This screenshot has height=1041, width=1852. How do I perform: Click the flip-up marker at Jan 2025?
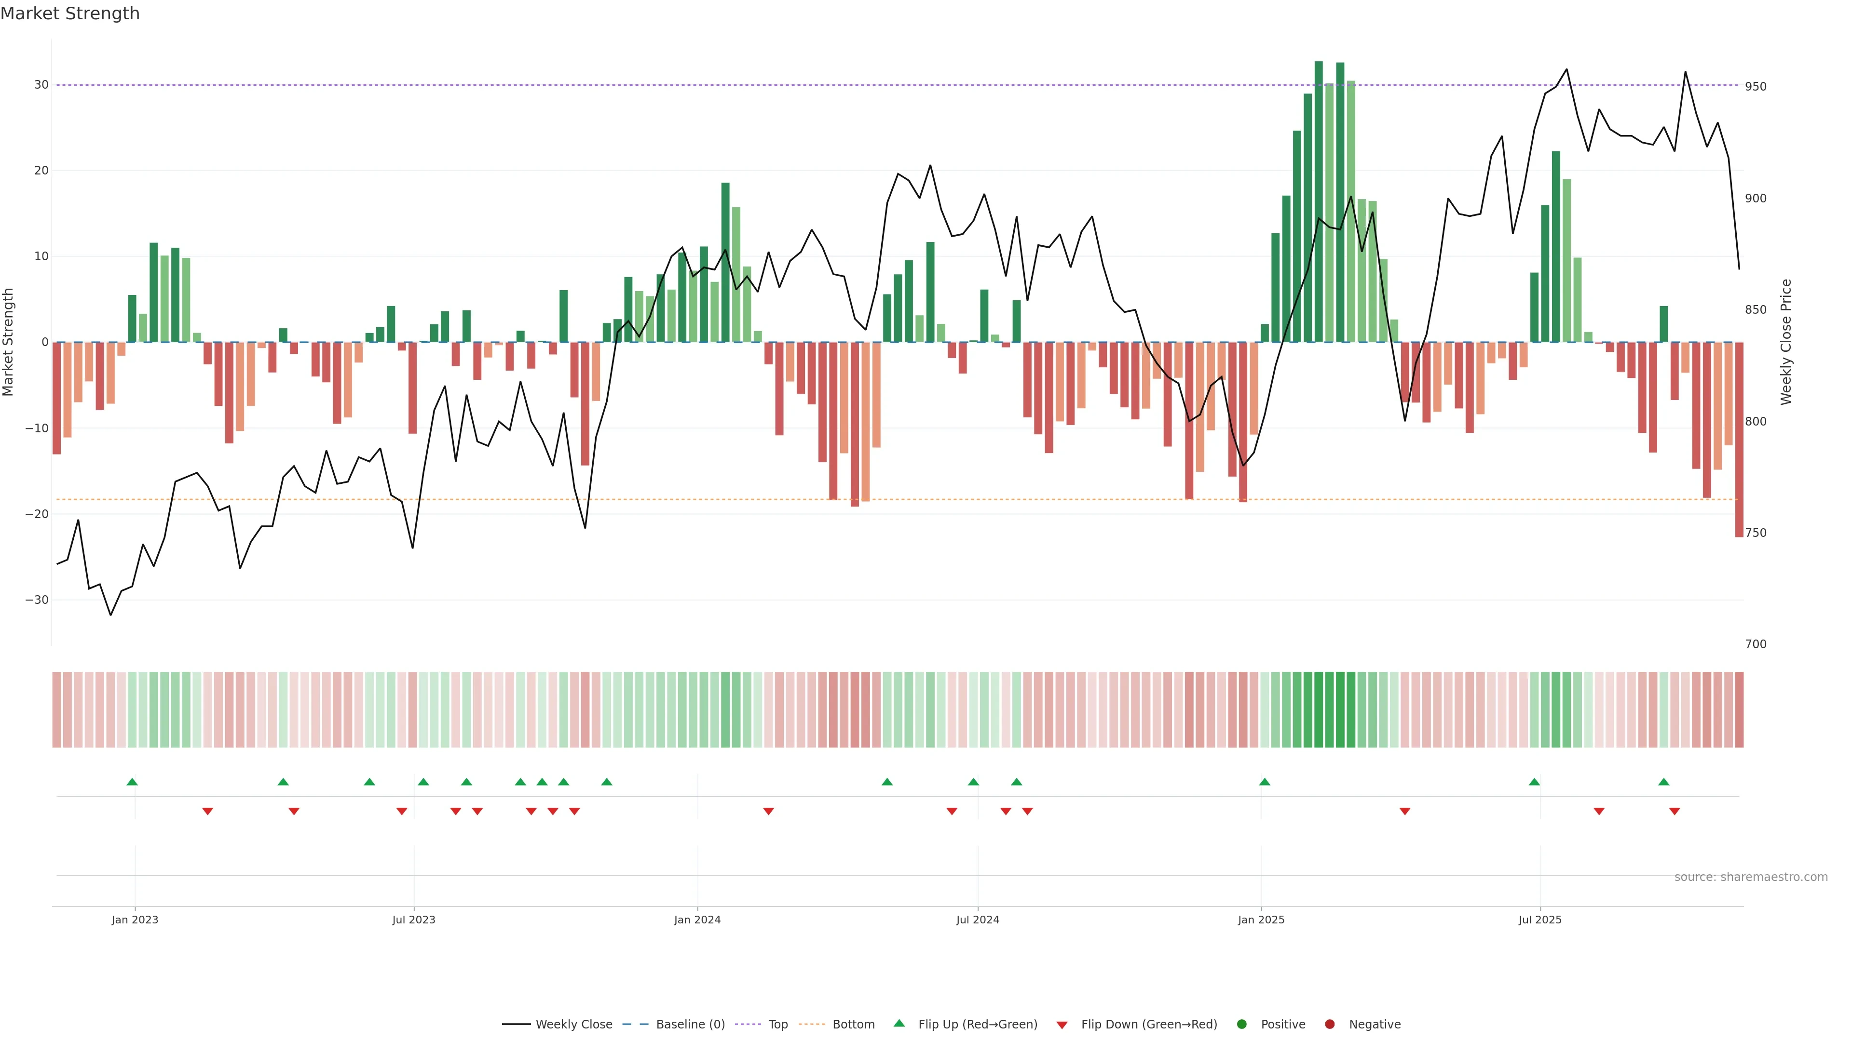pyautogui.click(x=1265, y=782)
